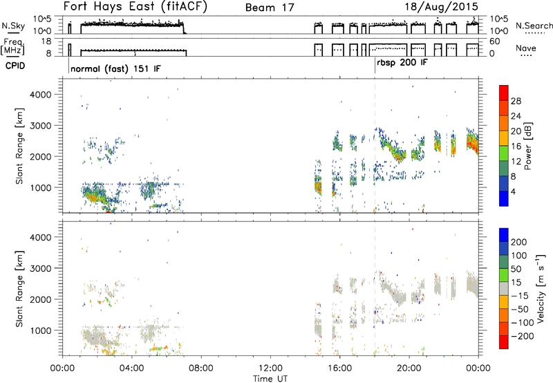Click the 'N.Sky' axis label

point(13,26)
